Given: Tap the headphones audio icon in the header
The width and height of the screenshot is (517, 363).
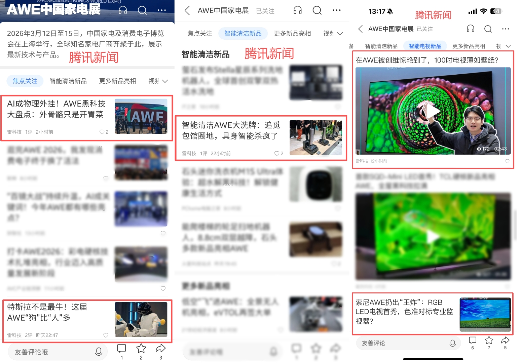Looking at the screenshot, I should (123, 10).
